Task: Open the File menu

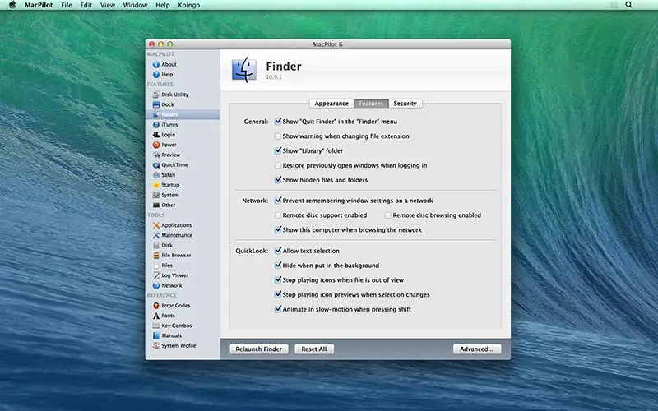Action: pyautogui.click(x=67, y=5)
